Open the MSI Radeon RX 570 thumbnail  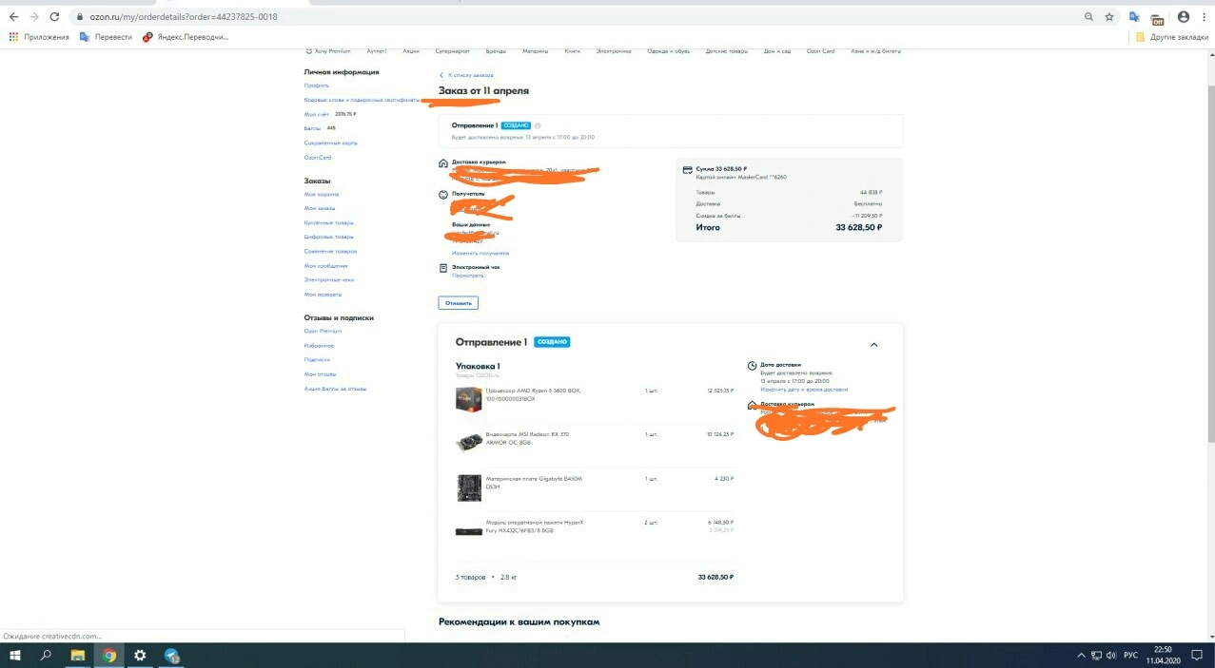469,443
